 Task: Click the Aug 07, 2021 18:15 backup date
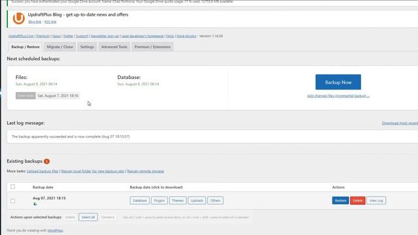point(49,198)
